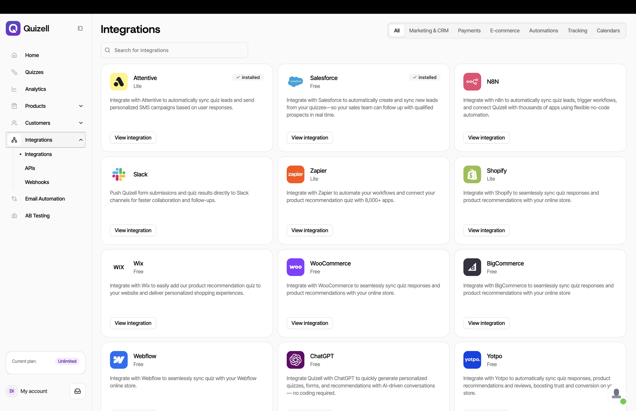This screenshot has height=411, width=636.
Task: Open the Tracking tab
Action: 577,31
